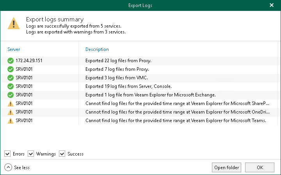Uncheck the Errors filter checkbox
Screen dimensions: 281x175
7,154
